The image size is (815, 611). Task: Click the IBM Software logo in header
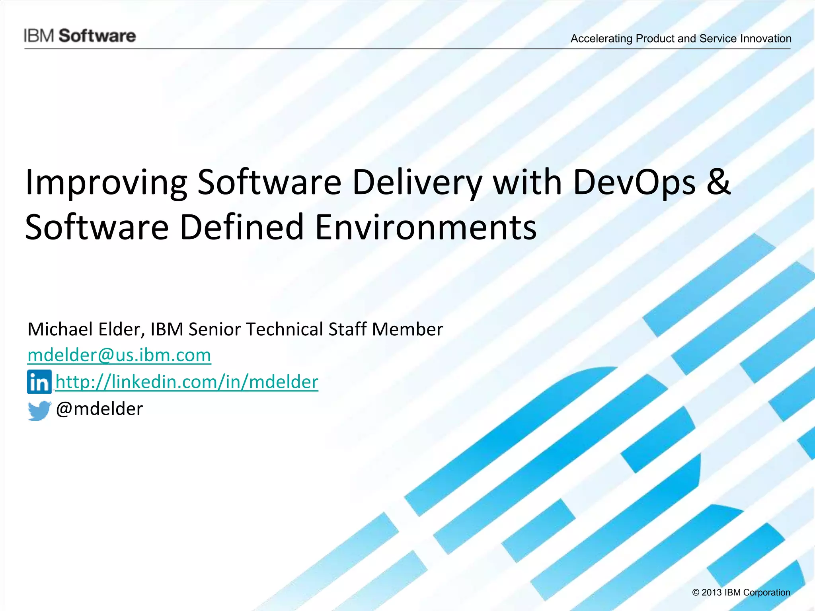[80, 36]
